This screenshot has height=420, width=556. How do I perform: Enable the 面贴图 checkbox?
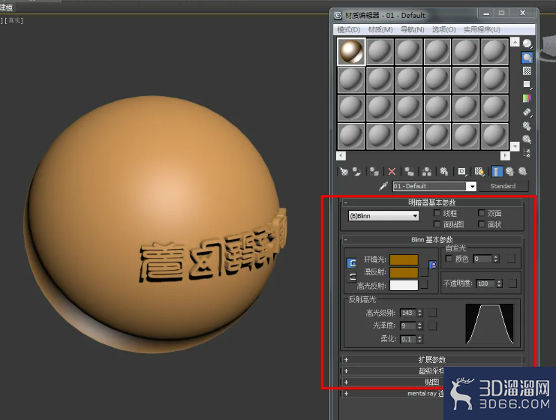click(x=437, y=224)
